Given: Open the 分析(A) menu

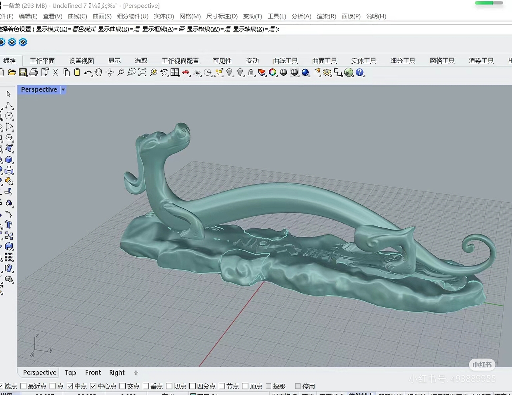Looking at the screenshot, I should point(301,16).
